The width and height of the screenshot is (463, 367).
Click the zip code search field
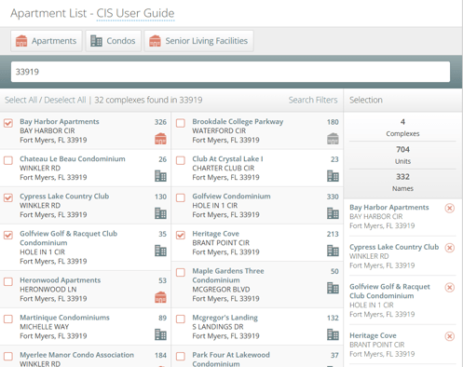(230, 72)
